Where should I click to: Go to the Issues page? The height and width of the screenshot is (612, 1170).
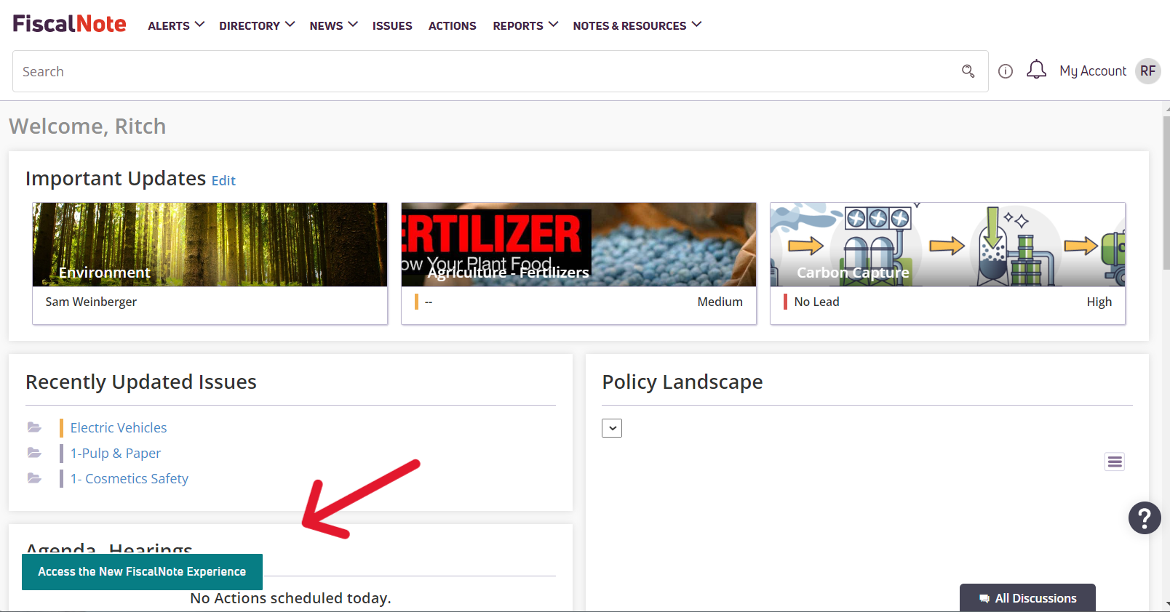(x=392, y=25)
